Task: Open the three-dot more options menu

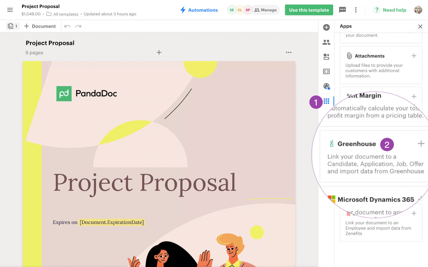Action: tap(356, 10)
